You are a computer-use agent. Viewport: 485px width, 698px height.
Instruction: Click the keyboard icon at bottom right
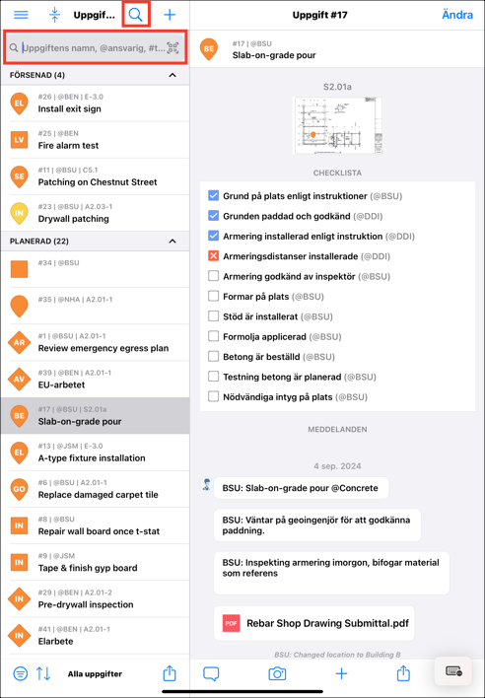pyautogui.click(x=453, y=670)
